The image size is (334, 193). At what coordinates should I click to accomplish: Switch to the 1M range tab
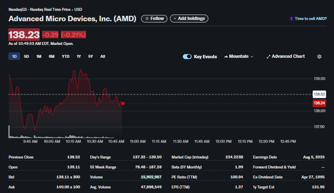click(39, 56)
